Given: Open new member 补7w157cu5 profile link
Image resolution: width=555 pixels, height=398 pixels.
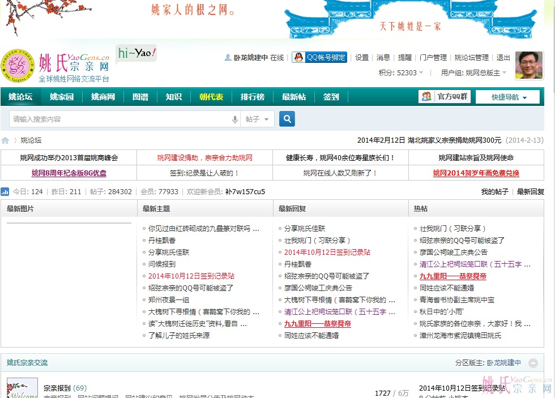Looking at the screenshot, I should coord(245,192).
